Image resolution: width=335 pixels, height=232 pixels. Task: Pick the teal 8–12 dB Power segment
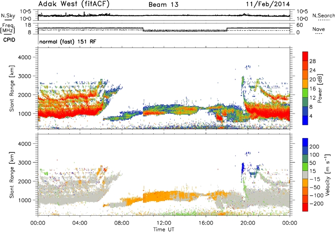[x=305, y=102]
